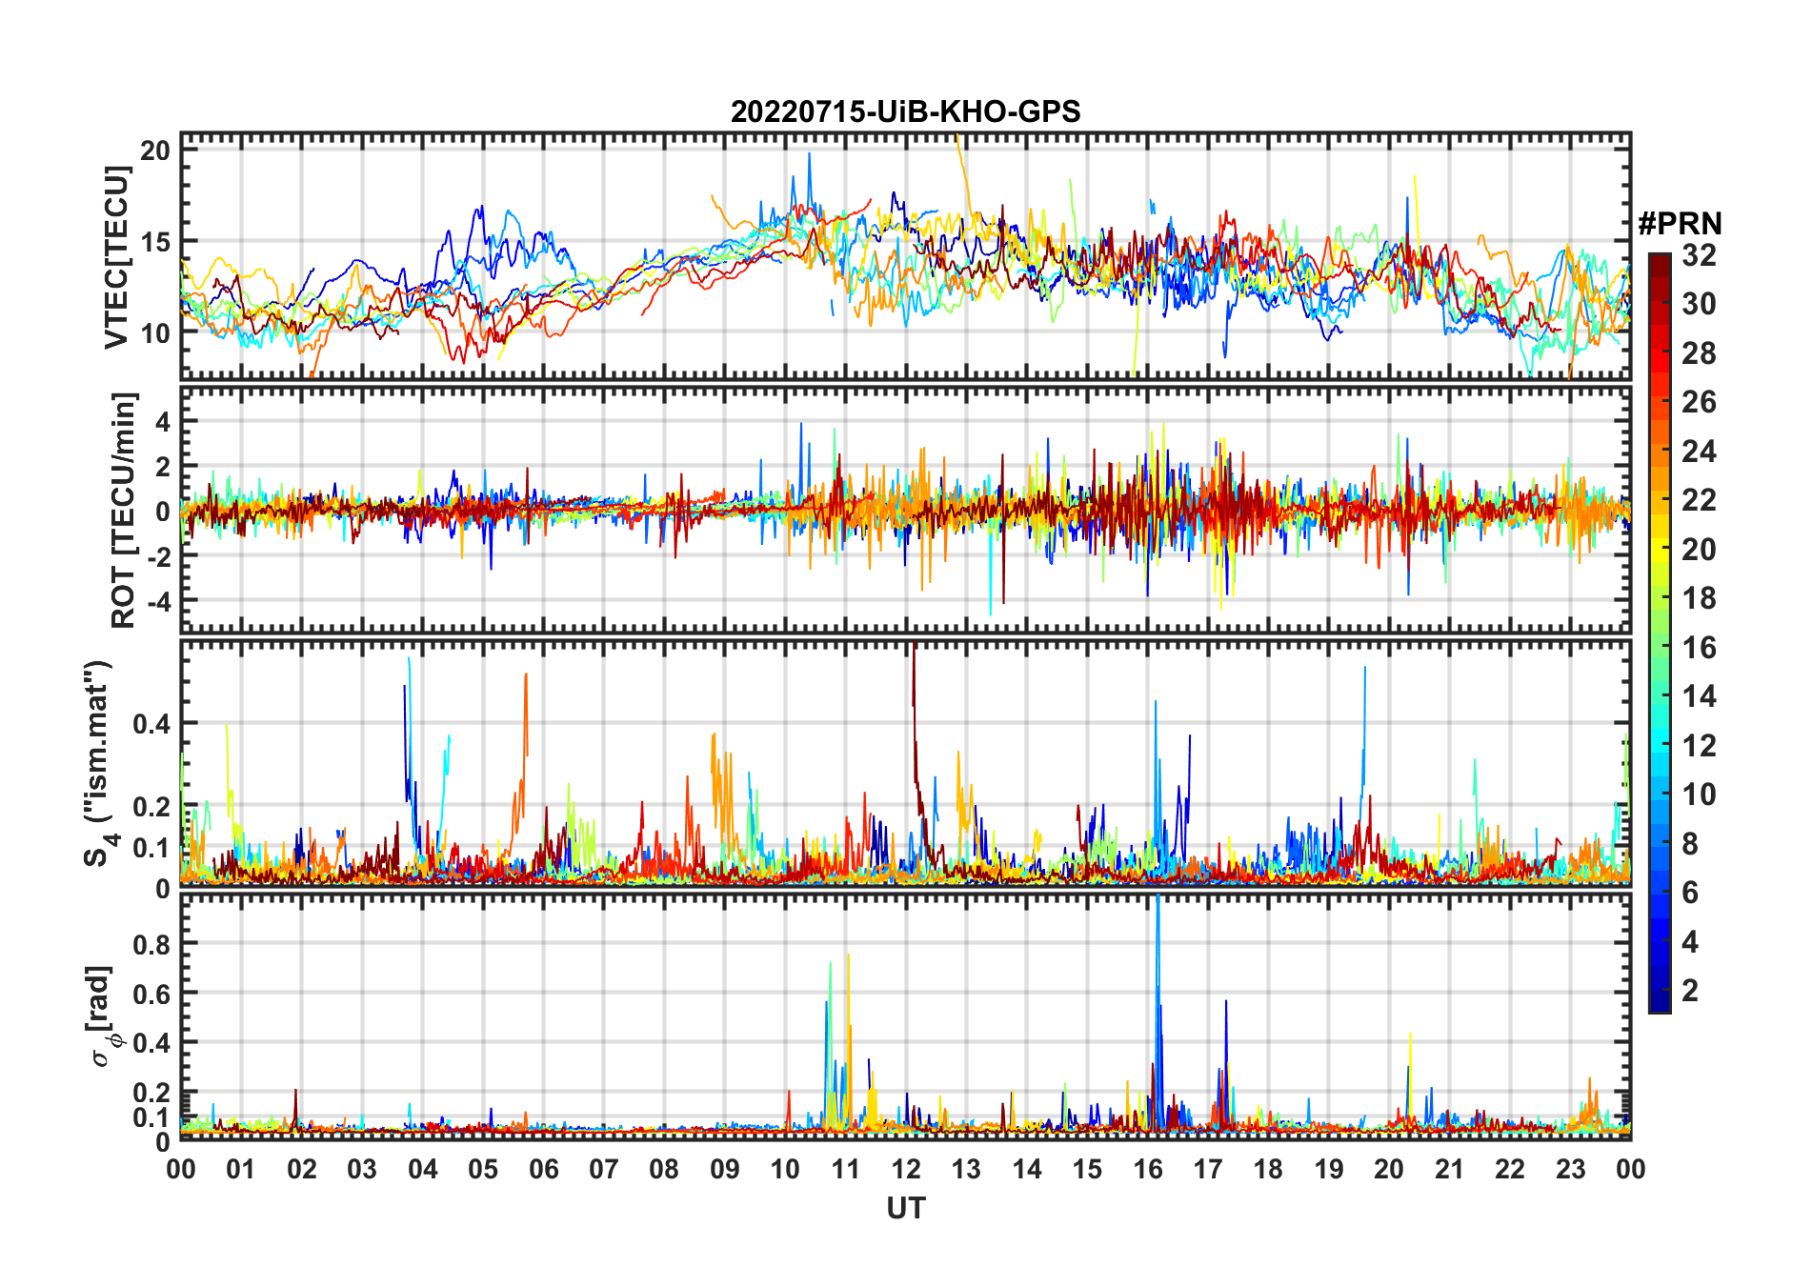Click colorbar tick label 16
The width and height of the screenshot is (1812, 1267).
pos(1698,648)
